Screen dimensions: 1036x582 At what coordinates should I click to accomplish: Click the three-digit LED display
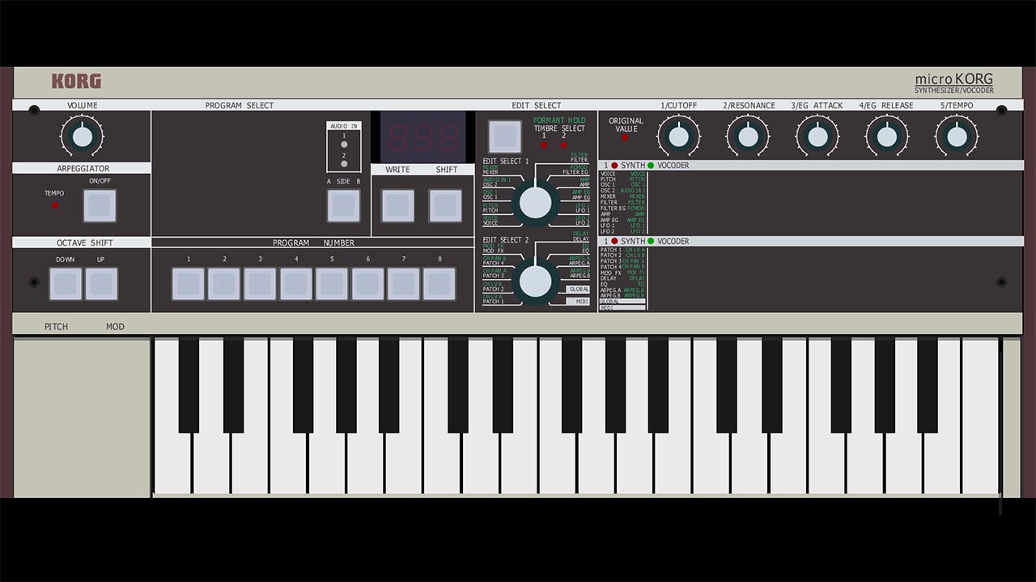point(422,137)
